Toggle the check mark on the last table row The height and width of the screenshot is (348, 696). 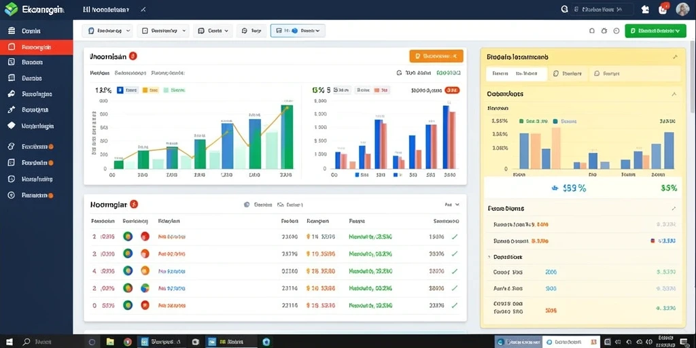(455, 305)
